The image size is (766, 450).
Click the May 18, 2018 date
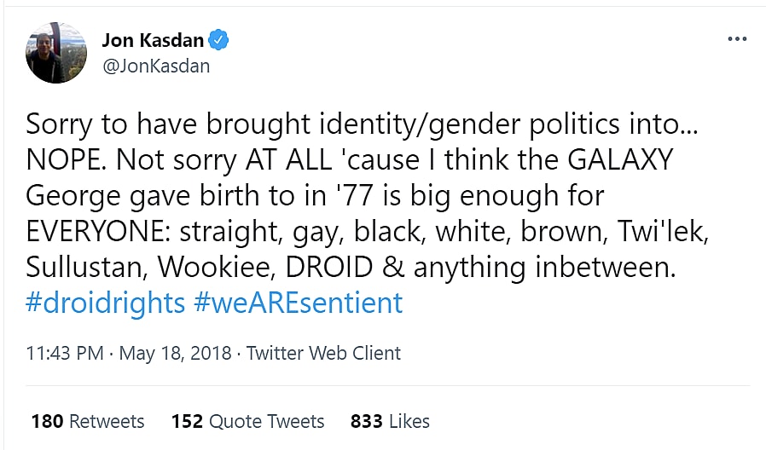pyautogui.click(x=175, y=353)
